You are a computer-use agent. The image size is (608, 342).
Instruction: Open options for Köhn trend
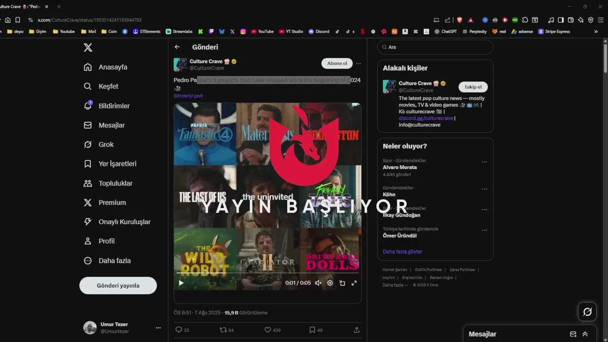(484, 189)
